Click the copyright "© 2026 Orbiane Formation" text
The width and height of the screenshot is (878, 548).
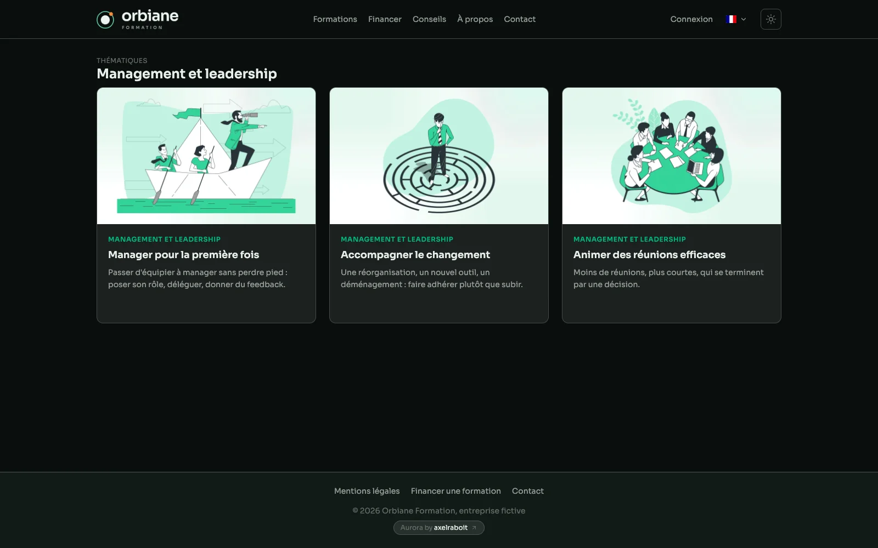(439, 511)
